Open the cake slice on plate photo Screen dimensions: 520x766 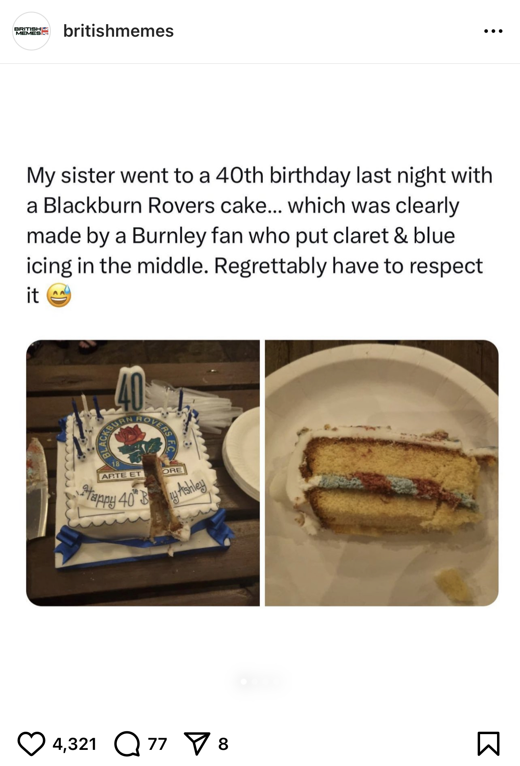[x=382, y=473]
